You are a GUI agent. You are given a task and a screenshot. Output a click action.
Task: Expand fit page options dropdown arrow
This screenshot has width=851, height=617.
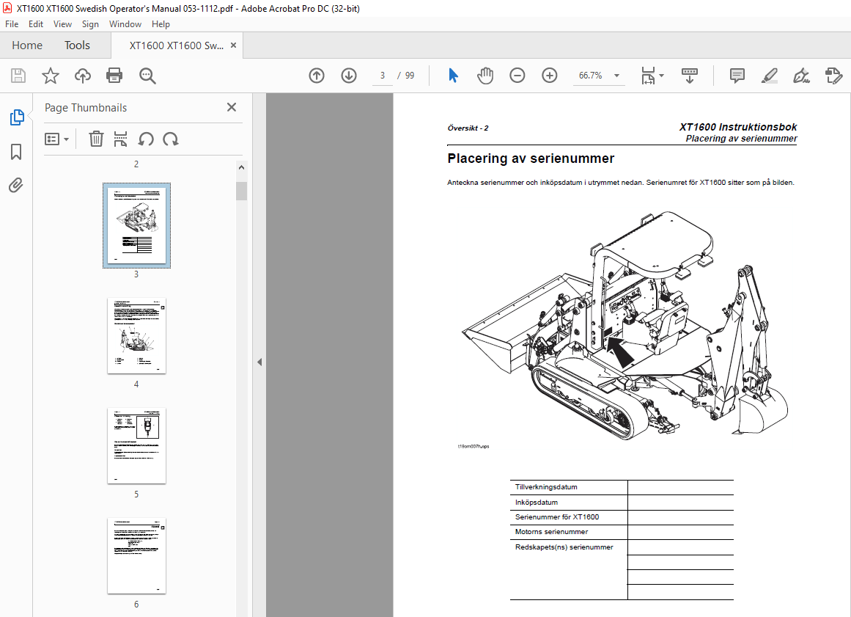pyautogui.click(x=662, y=76)
